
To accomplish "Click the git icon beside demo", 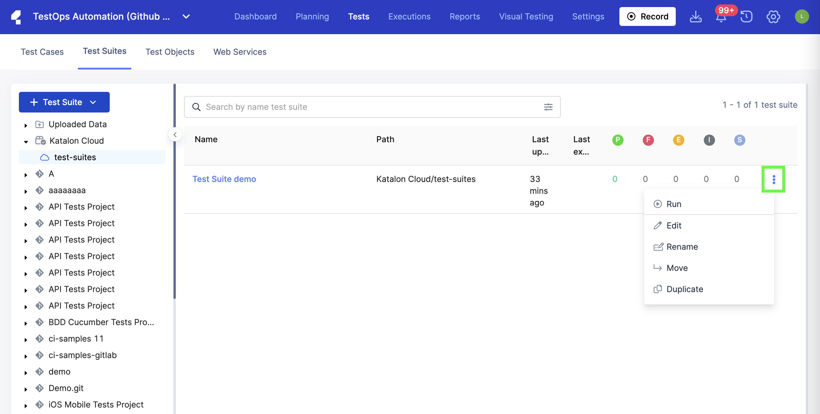I will point(40,371).
